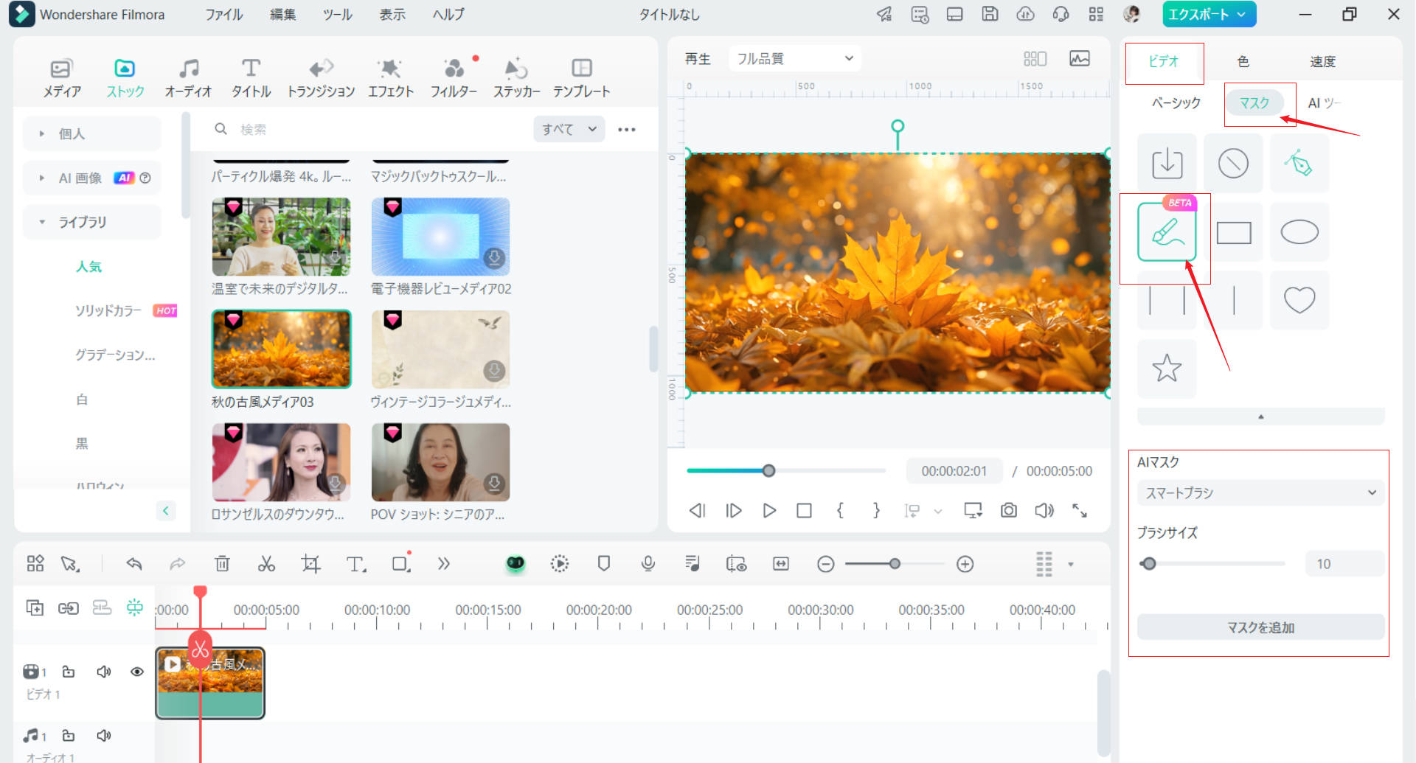The width and height of the screenshot is (1416, 763).
Task: Lock the ビデオ 1 track
Action: coord(69,672)
